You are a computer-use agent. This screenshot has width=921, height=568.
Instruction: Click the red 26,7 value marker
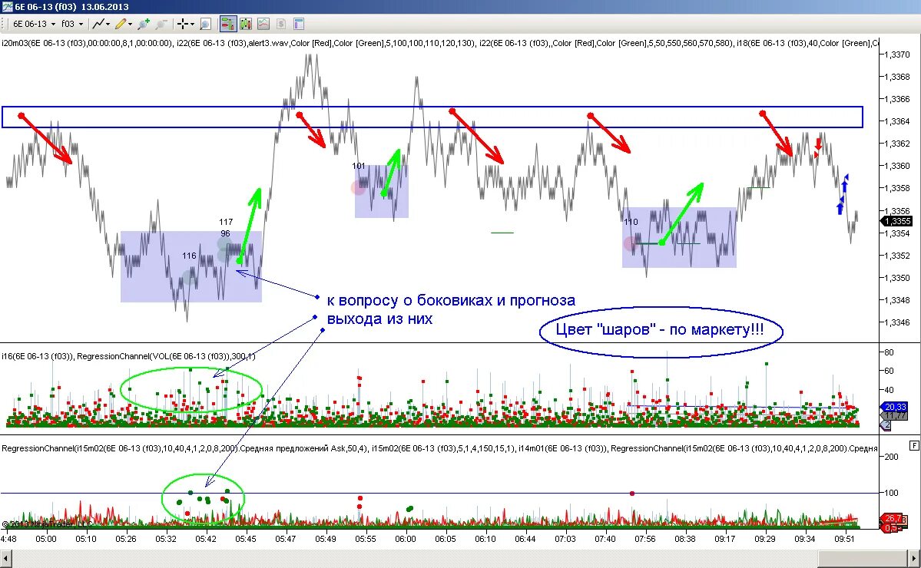pos(892,519)
